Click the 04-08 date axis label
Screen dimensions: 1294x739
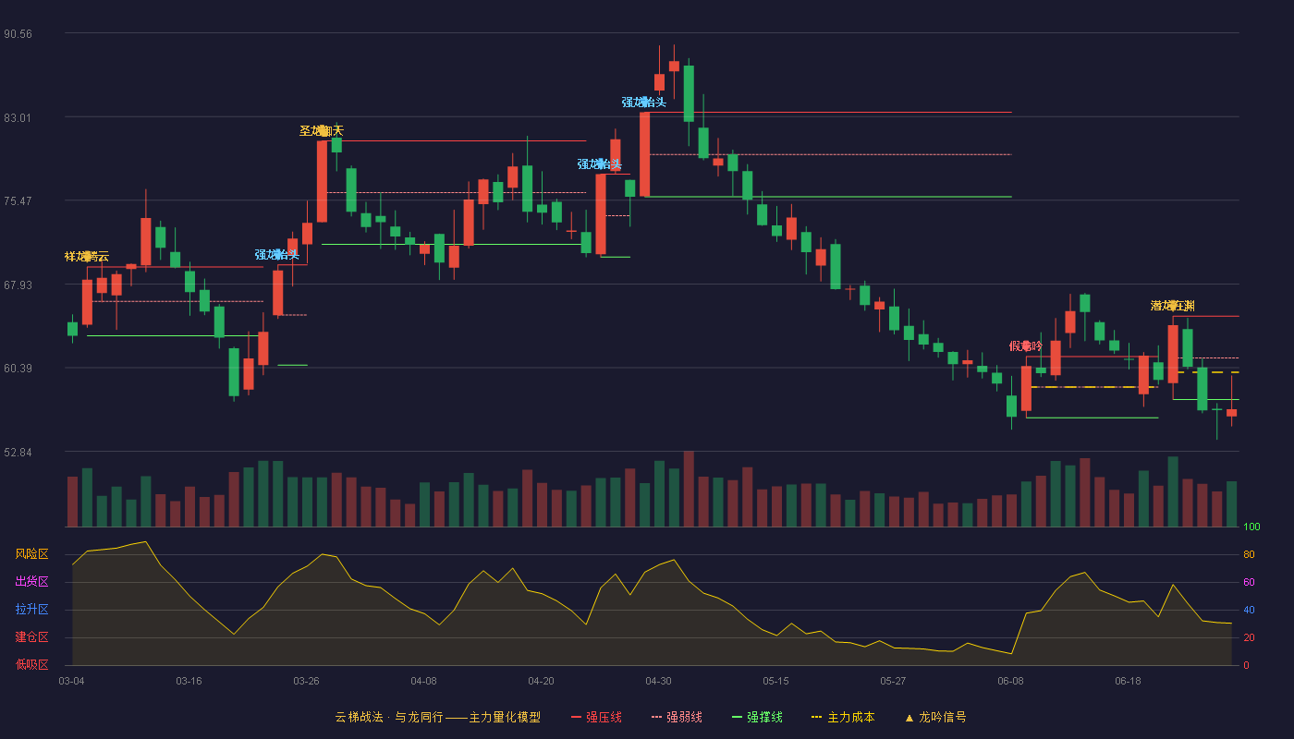423,681
